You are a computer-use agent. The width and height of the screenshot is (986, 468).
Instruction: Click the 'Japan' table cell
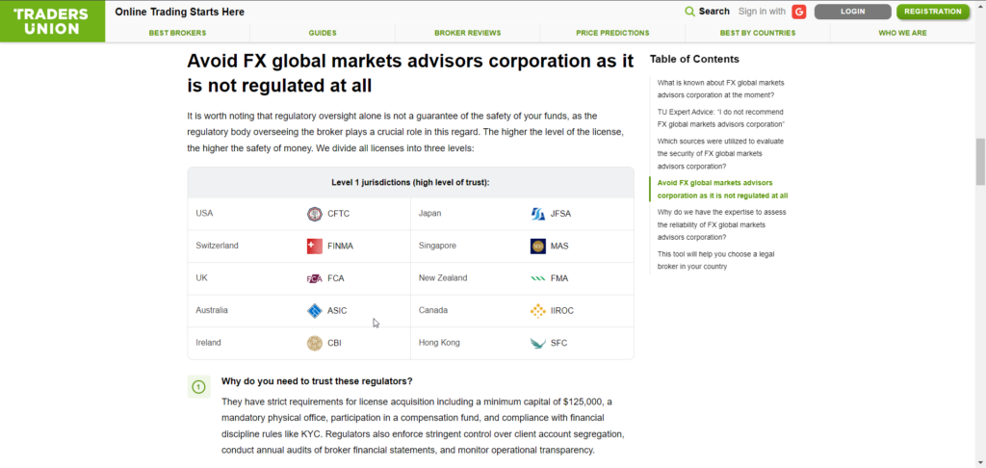coord(430,213)
